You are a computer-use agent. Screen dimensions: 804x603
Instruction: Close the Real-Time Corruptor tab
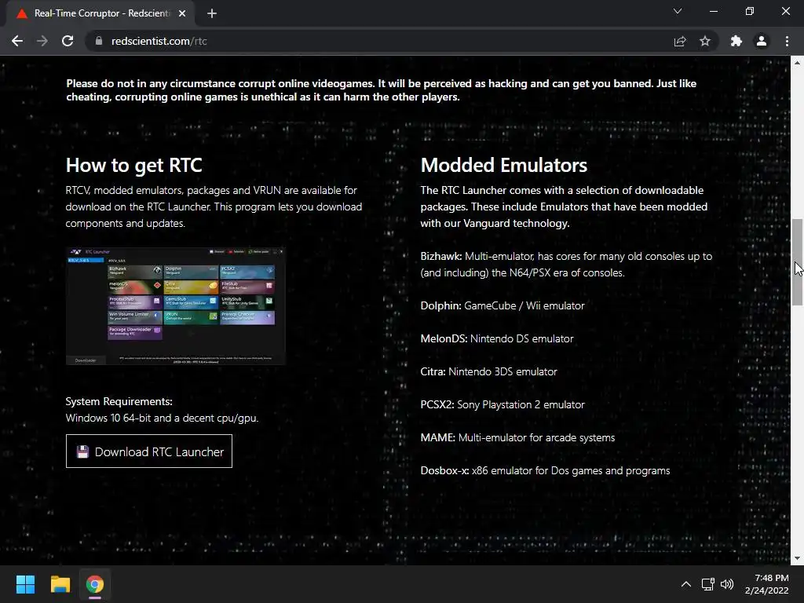coord(182,13)
